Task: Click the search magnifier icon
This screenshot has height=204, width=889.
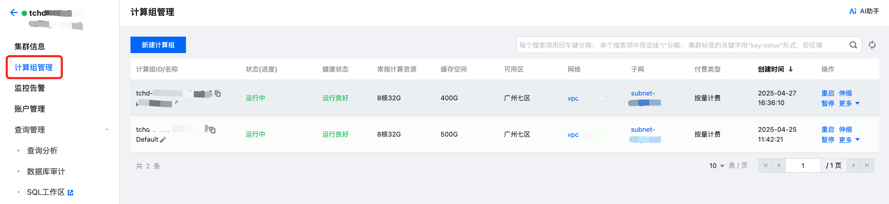Action: coord(853,45)
